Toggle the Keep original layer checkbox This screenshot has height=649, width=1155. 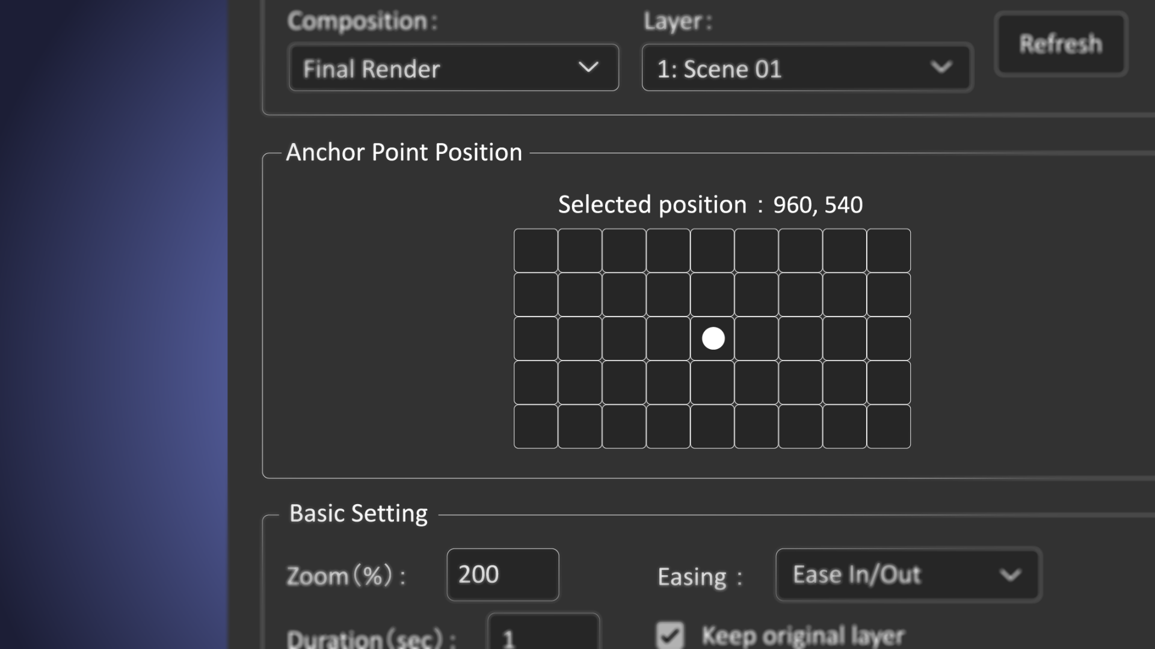670,635
